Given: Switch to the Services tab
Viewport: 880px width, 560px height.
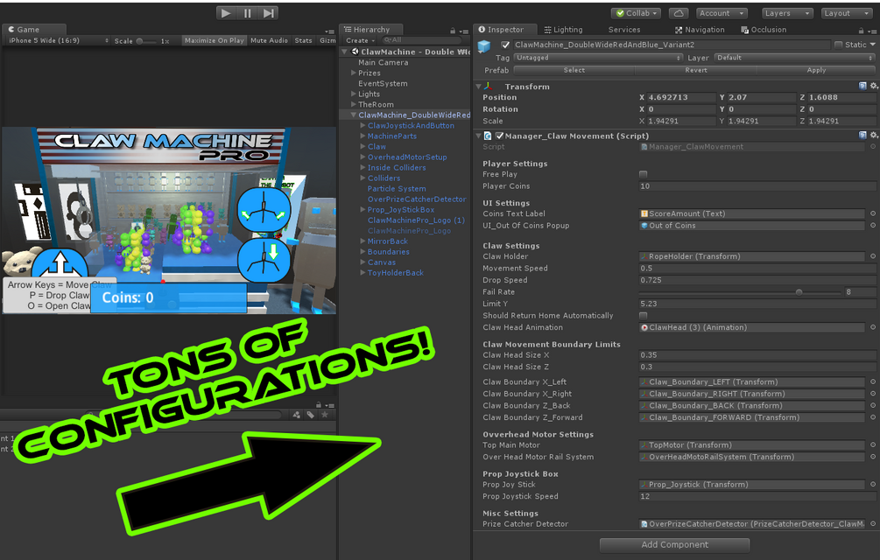Looking at the screenshot, I should click(624, 29).
